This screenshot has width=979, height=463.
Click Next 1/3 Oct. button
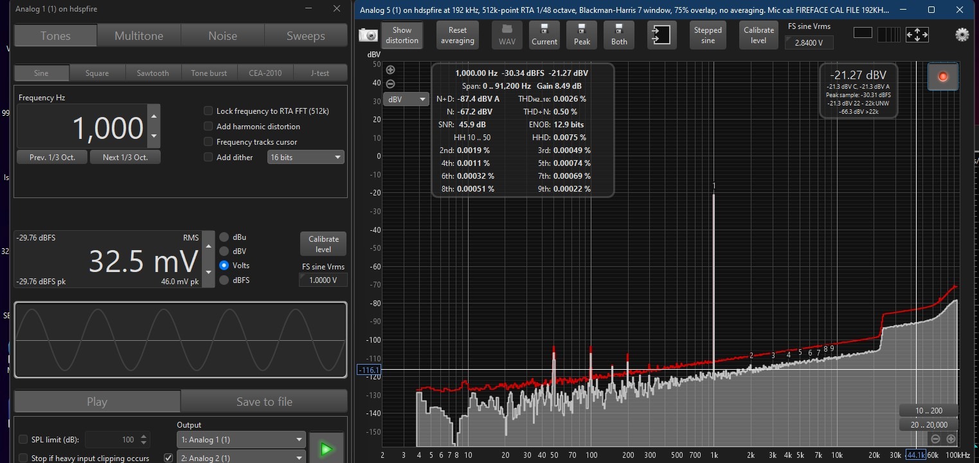tap(125, 158)
